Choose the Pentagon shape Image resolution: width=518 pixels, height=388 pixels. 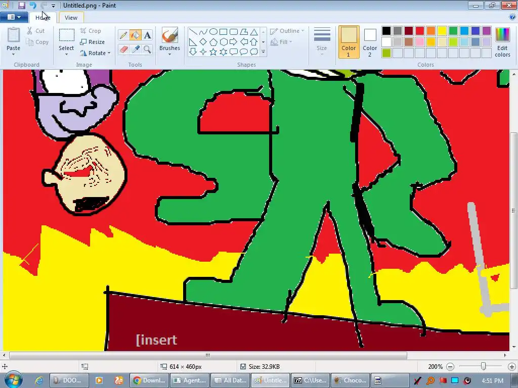click(213, 42)
